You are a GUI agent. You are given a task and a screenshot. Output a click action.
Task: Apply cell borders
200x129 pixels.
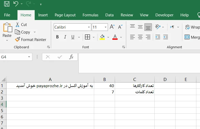click(87, 37)
